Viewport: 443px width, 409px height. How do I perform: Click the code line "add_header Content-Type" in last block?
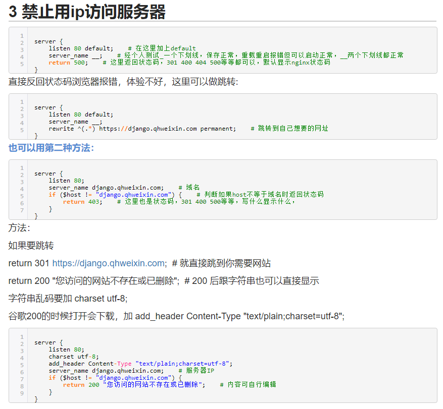pos(140,364)
